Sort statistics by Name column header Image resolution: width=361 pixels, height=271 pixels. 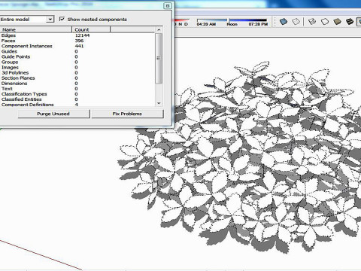click(36, 29)
